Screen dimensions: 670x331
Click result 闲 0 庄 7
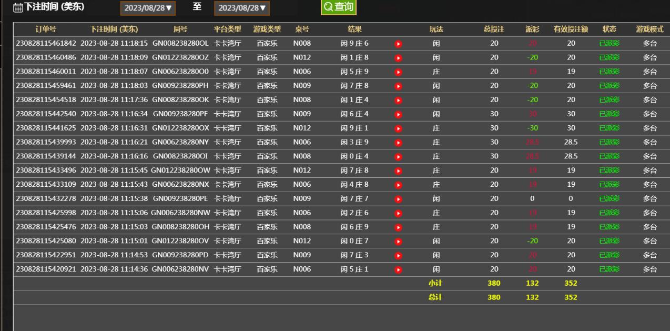(355, 241)
